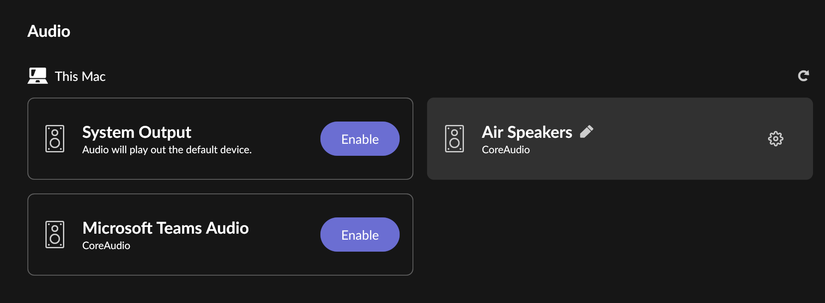825x303 pixels.
Task: Click the CoreAudio label under Air Speakers
Action: [x=505, y=150]
